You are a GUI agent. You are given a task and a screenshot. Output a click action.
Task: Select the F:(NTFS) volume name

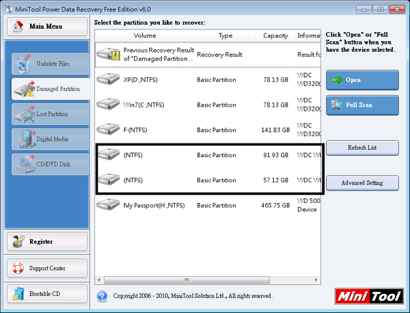pyautogui.click(x=135, y=130)
